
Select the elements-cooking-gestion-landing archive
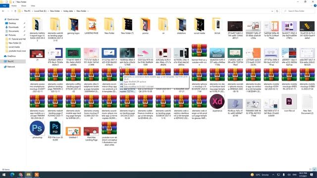coord(55,80)
